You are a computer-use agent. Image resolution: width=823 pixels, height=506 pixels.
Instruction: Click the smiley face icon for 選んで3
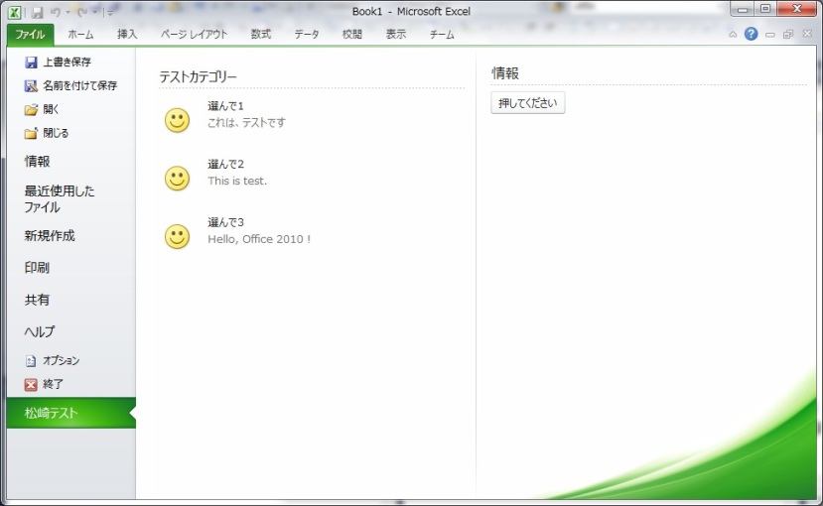(178, 236)
